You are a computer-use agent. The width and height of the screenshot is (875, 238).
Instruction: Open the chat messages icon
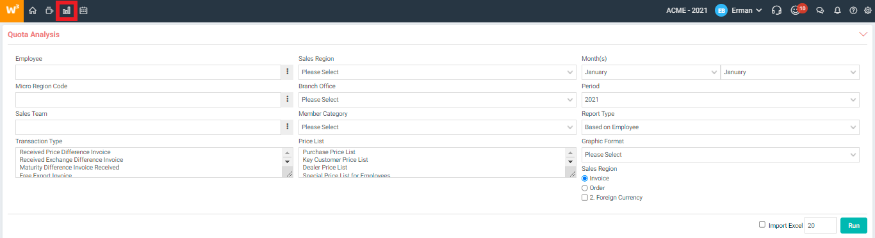coord(820,10)
